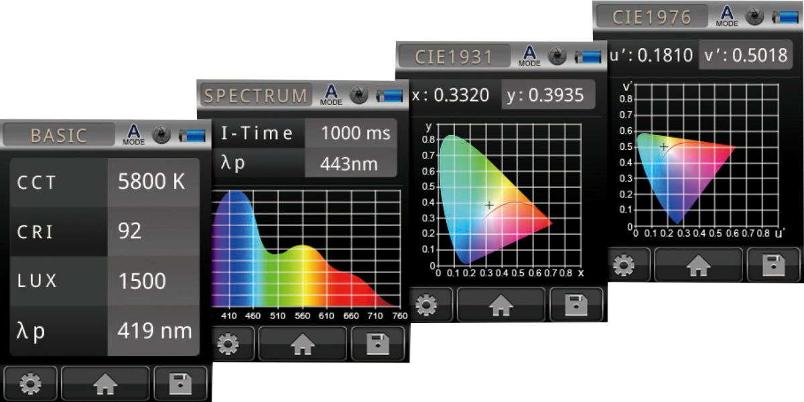804x402 pixels.
Task: Select the CIE1931 title tab
Action: click(x=454, y=56)
